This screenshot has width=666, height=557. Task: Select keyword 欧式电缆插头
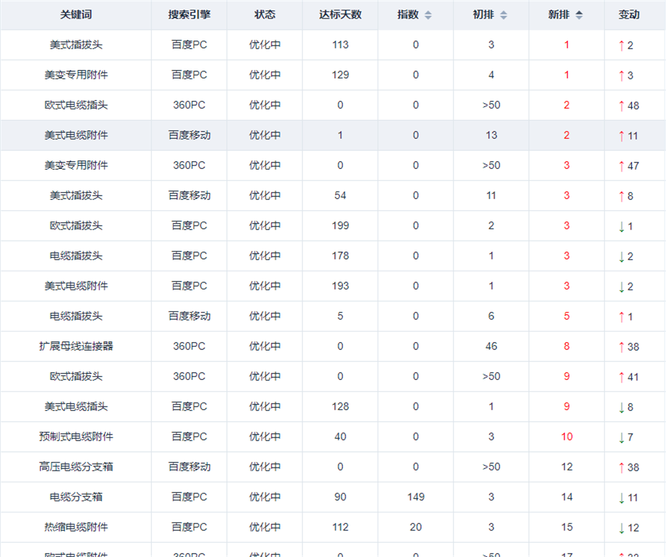click(76, 105)
